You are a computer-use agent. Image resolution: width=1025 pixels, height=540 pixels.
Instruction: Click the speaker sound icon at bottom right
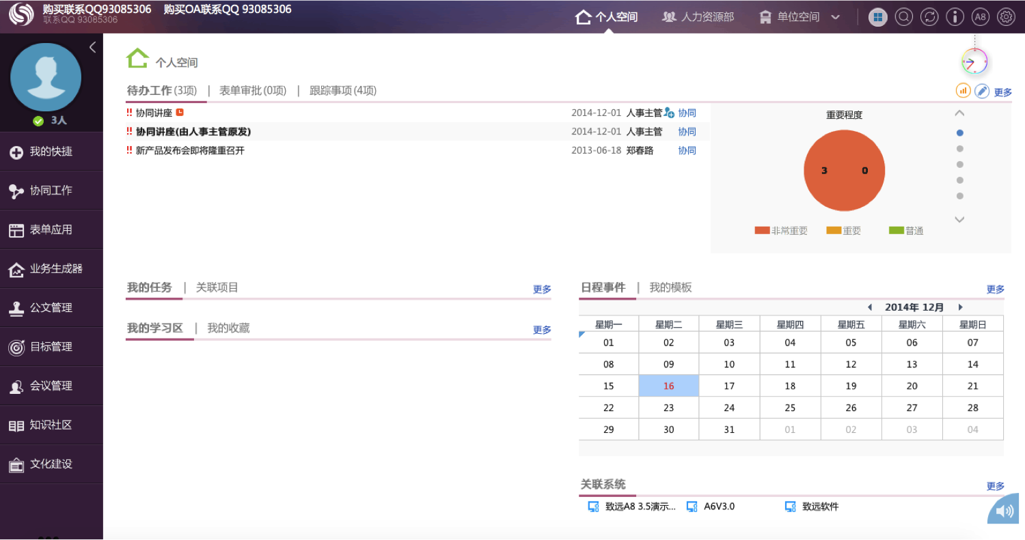pos(1004,511)
